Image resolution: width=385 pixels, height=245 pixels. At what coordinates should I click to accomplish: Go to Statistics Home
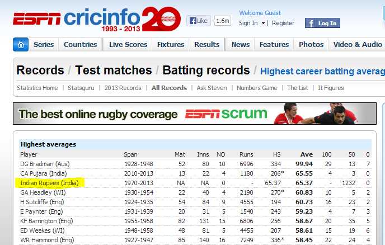tap(37, 88)
